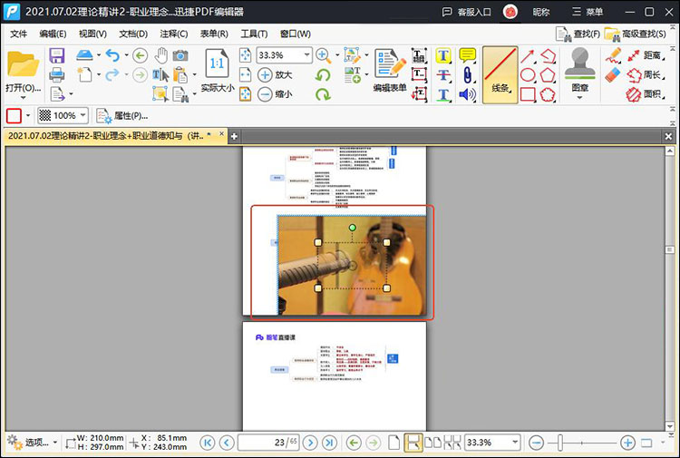Click the snapshot camera tool
The height and width of the screenshot is (458, 680).
[x=181, y=54]
